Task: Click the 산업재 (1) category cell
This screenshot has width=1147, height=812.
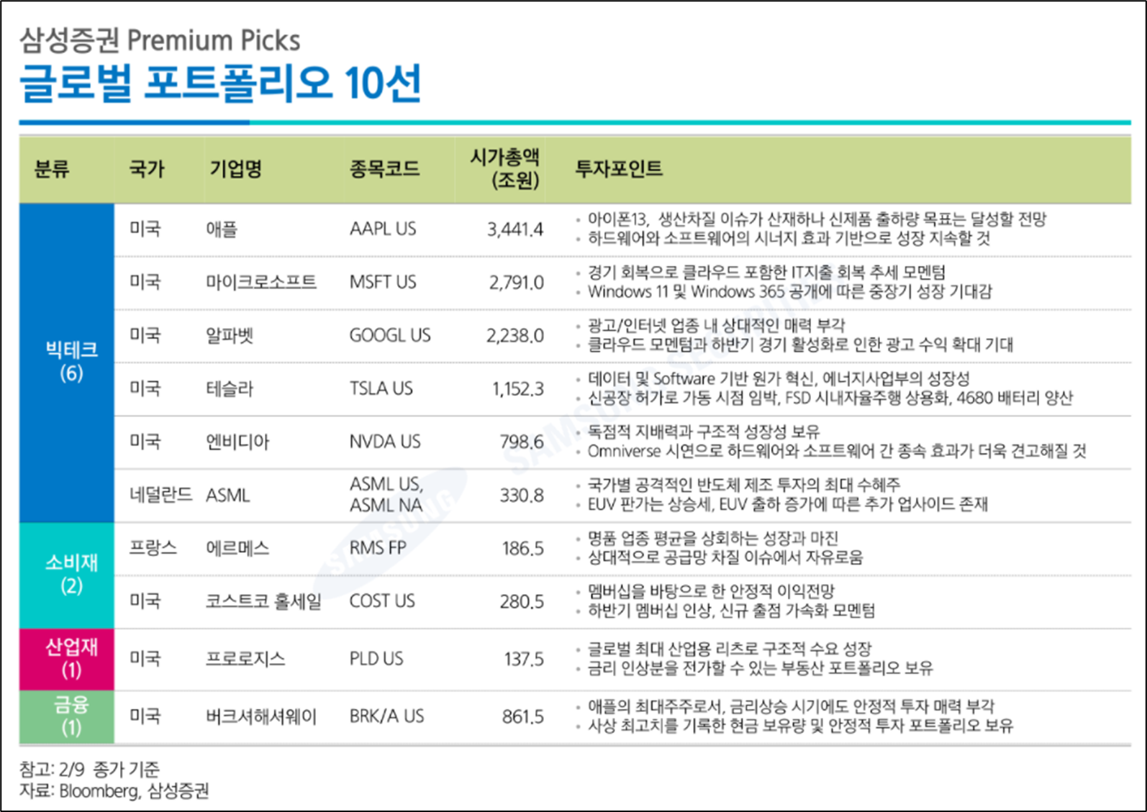Action: 67,660
